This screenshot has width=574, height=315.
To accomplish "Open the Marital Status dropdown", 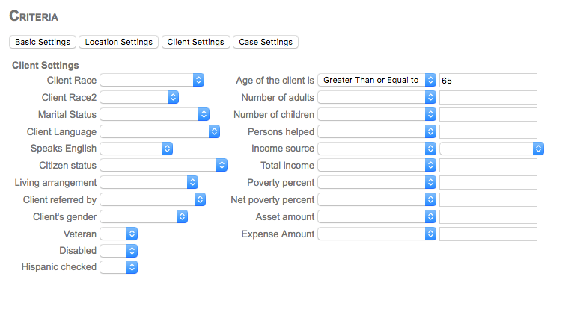I will [x=154, y=114].
